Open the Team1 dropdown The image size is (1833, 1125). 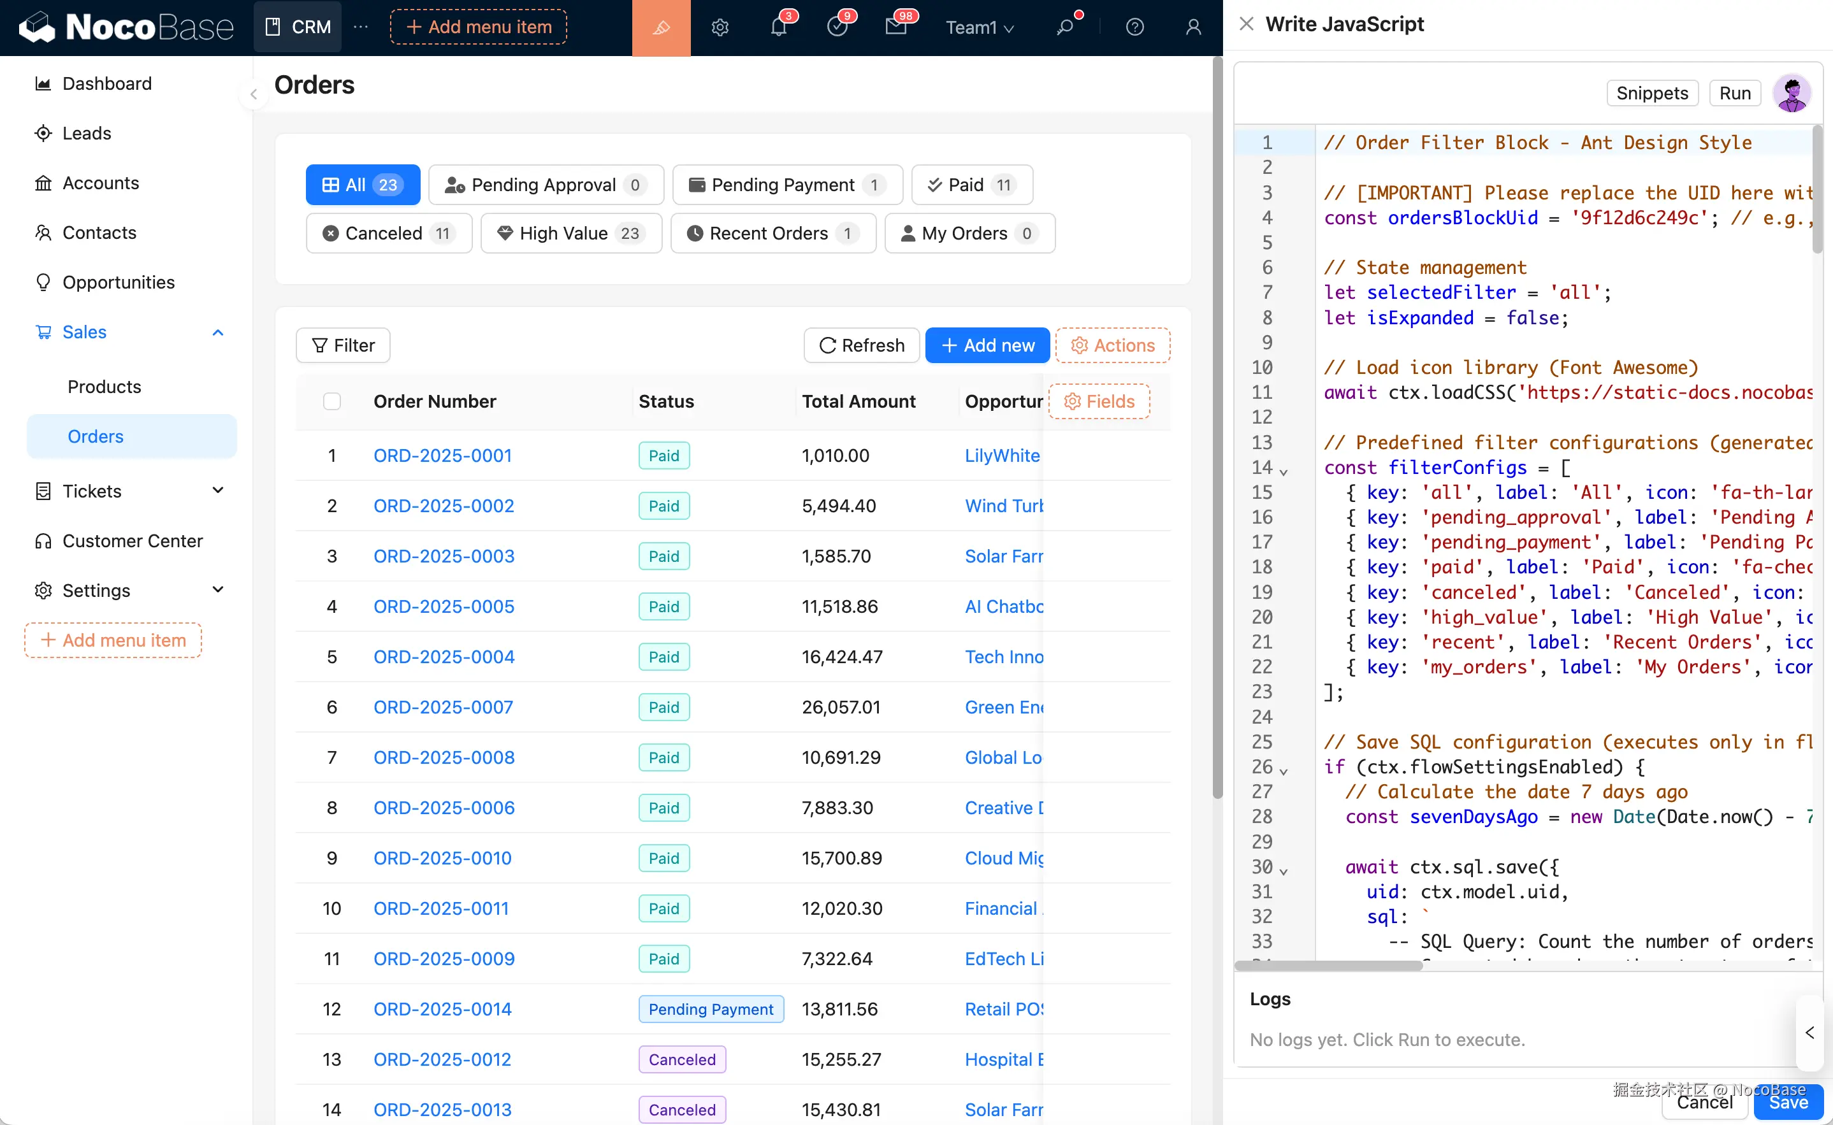pos(979,27)
